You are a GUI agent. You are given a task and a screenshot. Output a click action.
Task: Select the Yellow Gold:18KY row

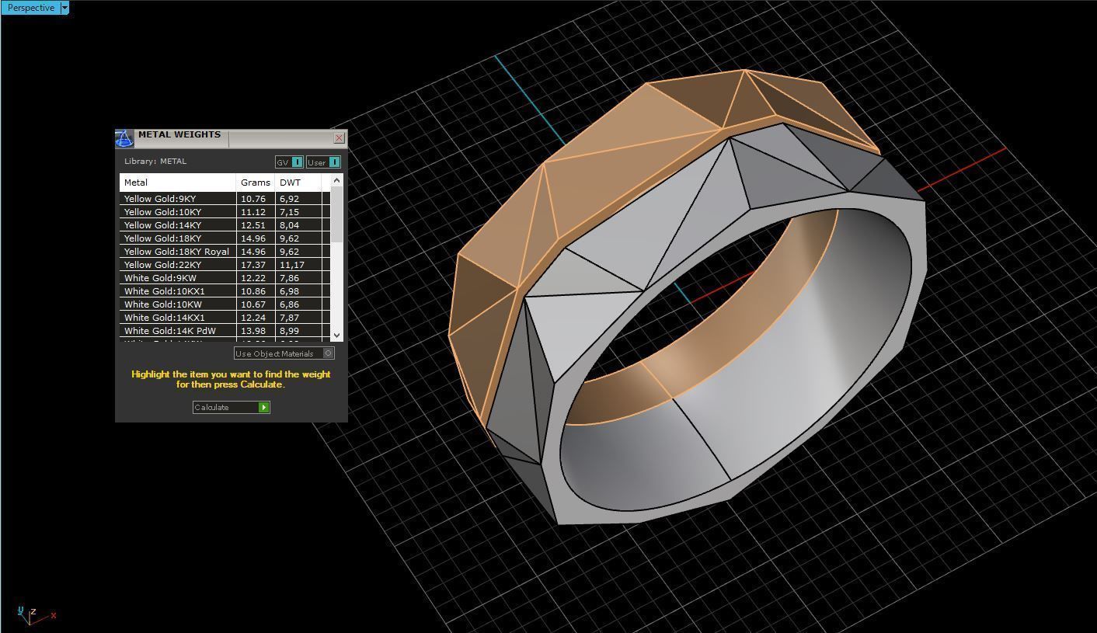225,238
